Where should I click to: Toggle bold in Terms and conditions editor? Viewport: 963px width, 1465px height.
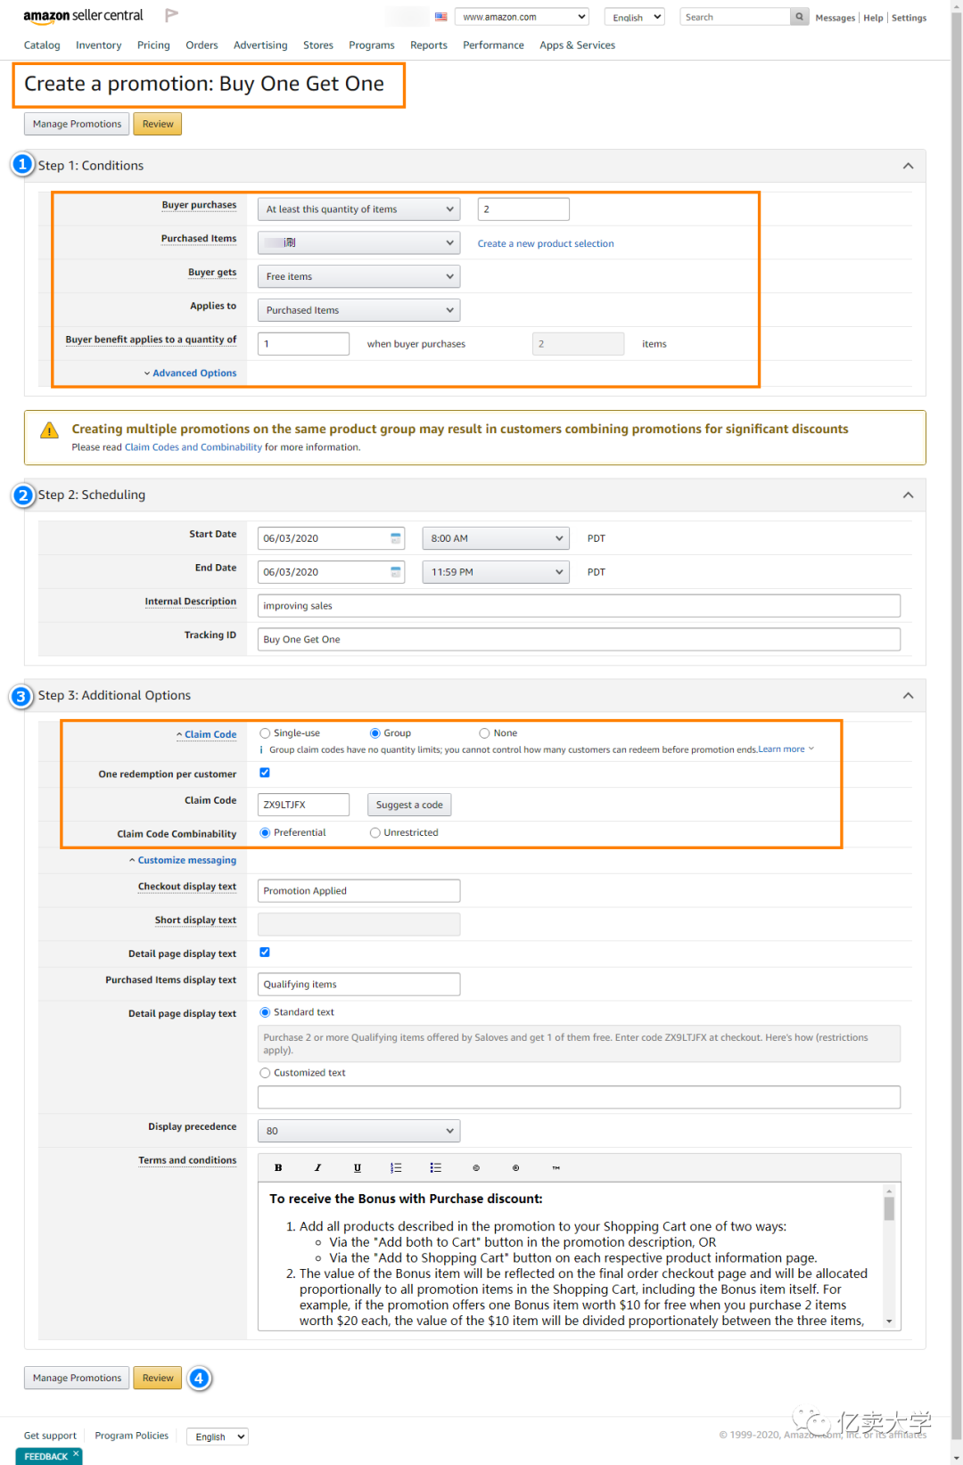(x=278, y=1167)
